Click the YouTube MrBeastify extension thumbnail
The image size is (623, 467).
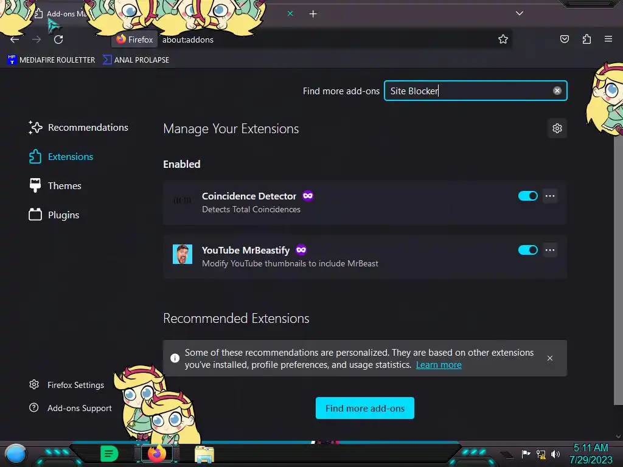tap(183, 254)
